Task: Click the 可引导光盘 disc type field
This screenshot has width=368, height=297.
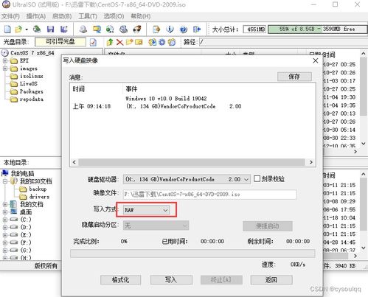Action: click(x=60, y=42)
